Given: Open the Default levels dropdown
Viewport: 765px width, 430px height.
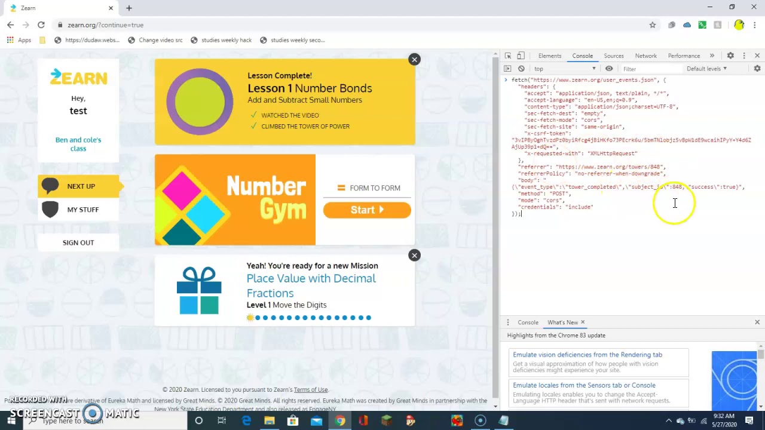Looking at the screenshot, I should (706, 69).
